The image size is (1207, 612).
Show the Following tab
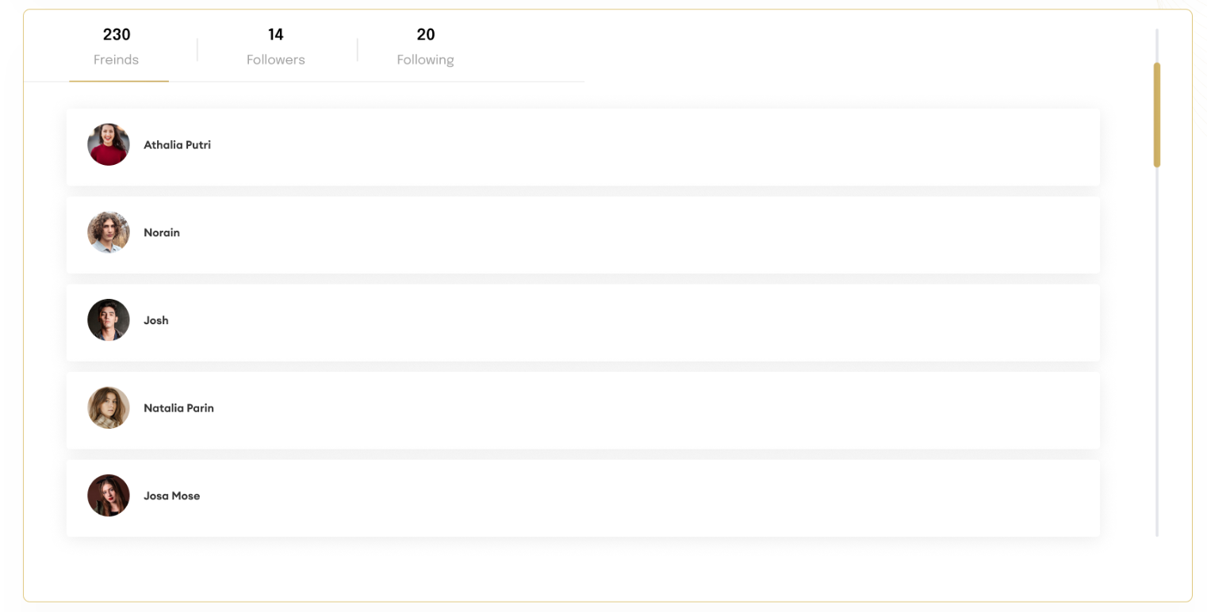(425, 59)
